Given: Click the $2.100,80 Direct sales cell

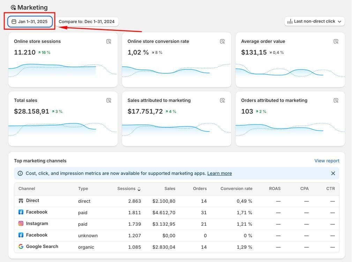Looking at the screenshot, I should coord(164,201).
